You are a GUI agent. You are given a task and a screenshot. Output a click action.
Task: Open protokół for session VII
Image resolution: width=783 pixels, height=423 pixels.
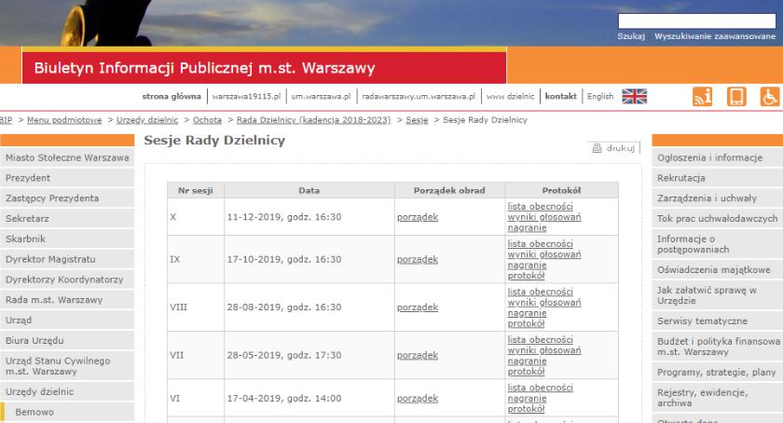526,372
